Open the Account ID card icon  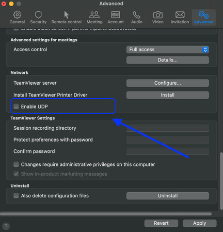116,15
